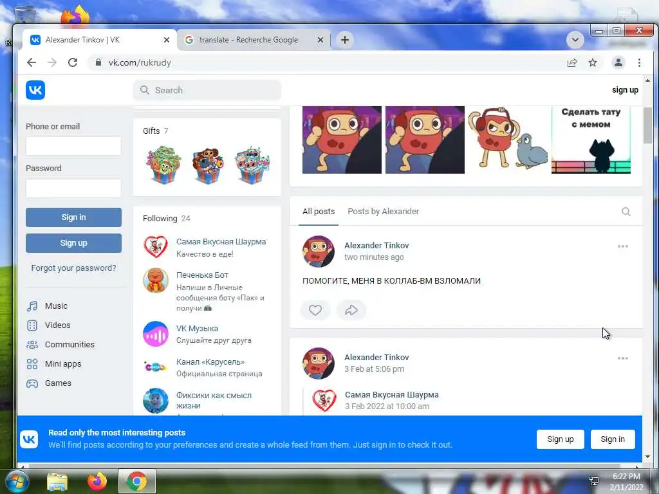
Task: Click the Following 24 section header
Action: 167,219
